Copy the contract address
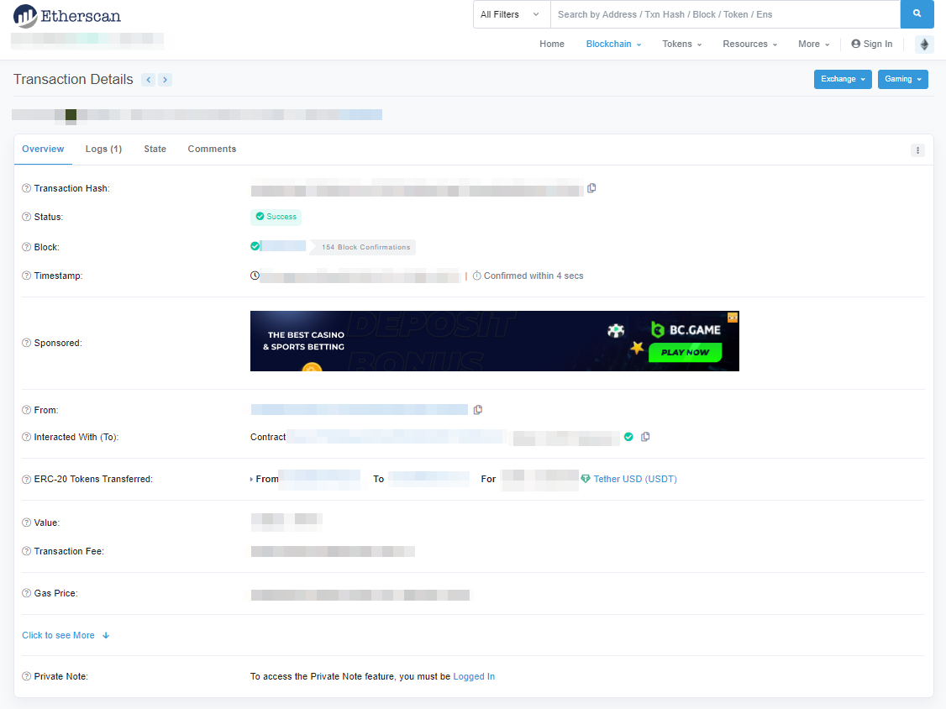The image size is (946, 709). [x=645, y=437]
